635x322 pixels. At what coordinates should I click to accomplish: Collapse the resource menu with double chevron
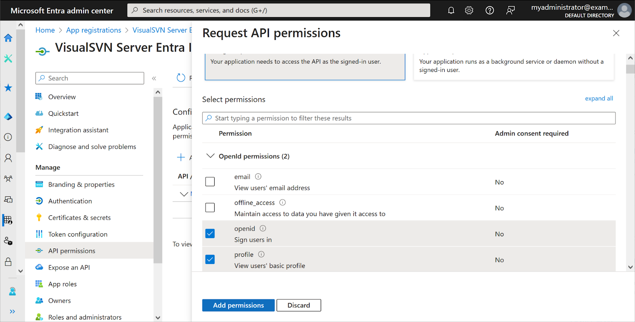154,78
